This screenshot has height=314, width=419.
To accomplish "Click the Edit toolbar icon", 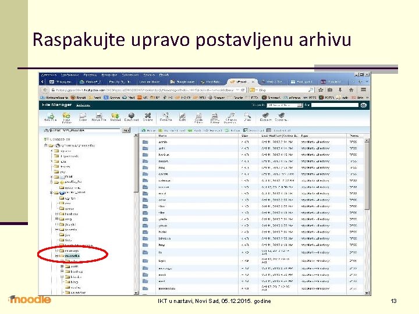I will point(182,117).
